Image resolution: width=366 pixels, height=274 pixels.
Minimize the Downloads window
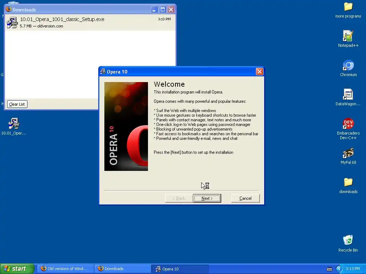point(154,10)
